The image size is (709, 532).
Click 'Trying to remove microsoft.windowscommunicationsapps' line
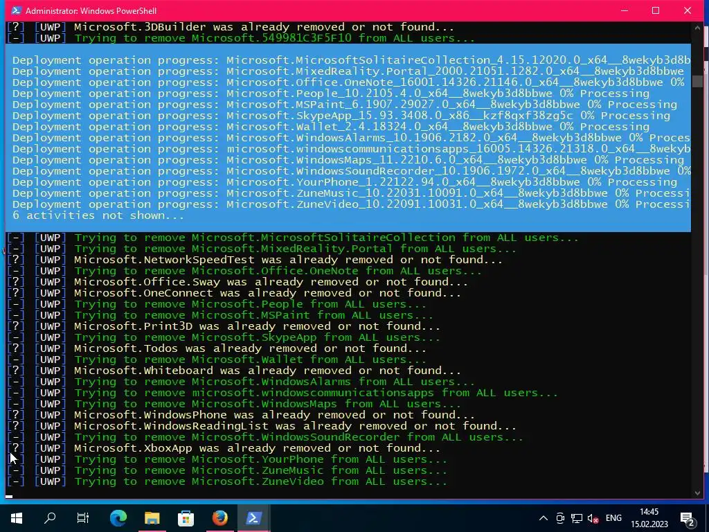(x=282, y=393)
